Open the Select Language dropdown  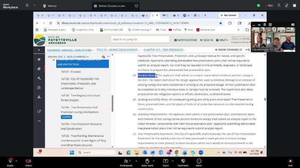(x=240, y=38)
